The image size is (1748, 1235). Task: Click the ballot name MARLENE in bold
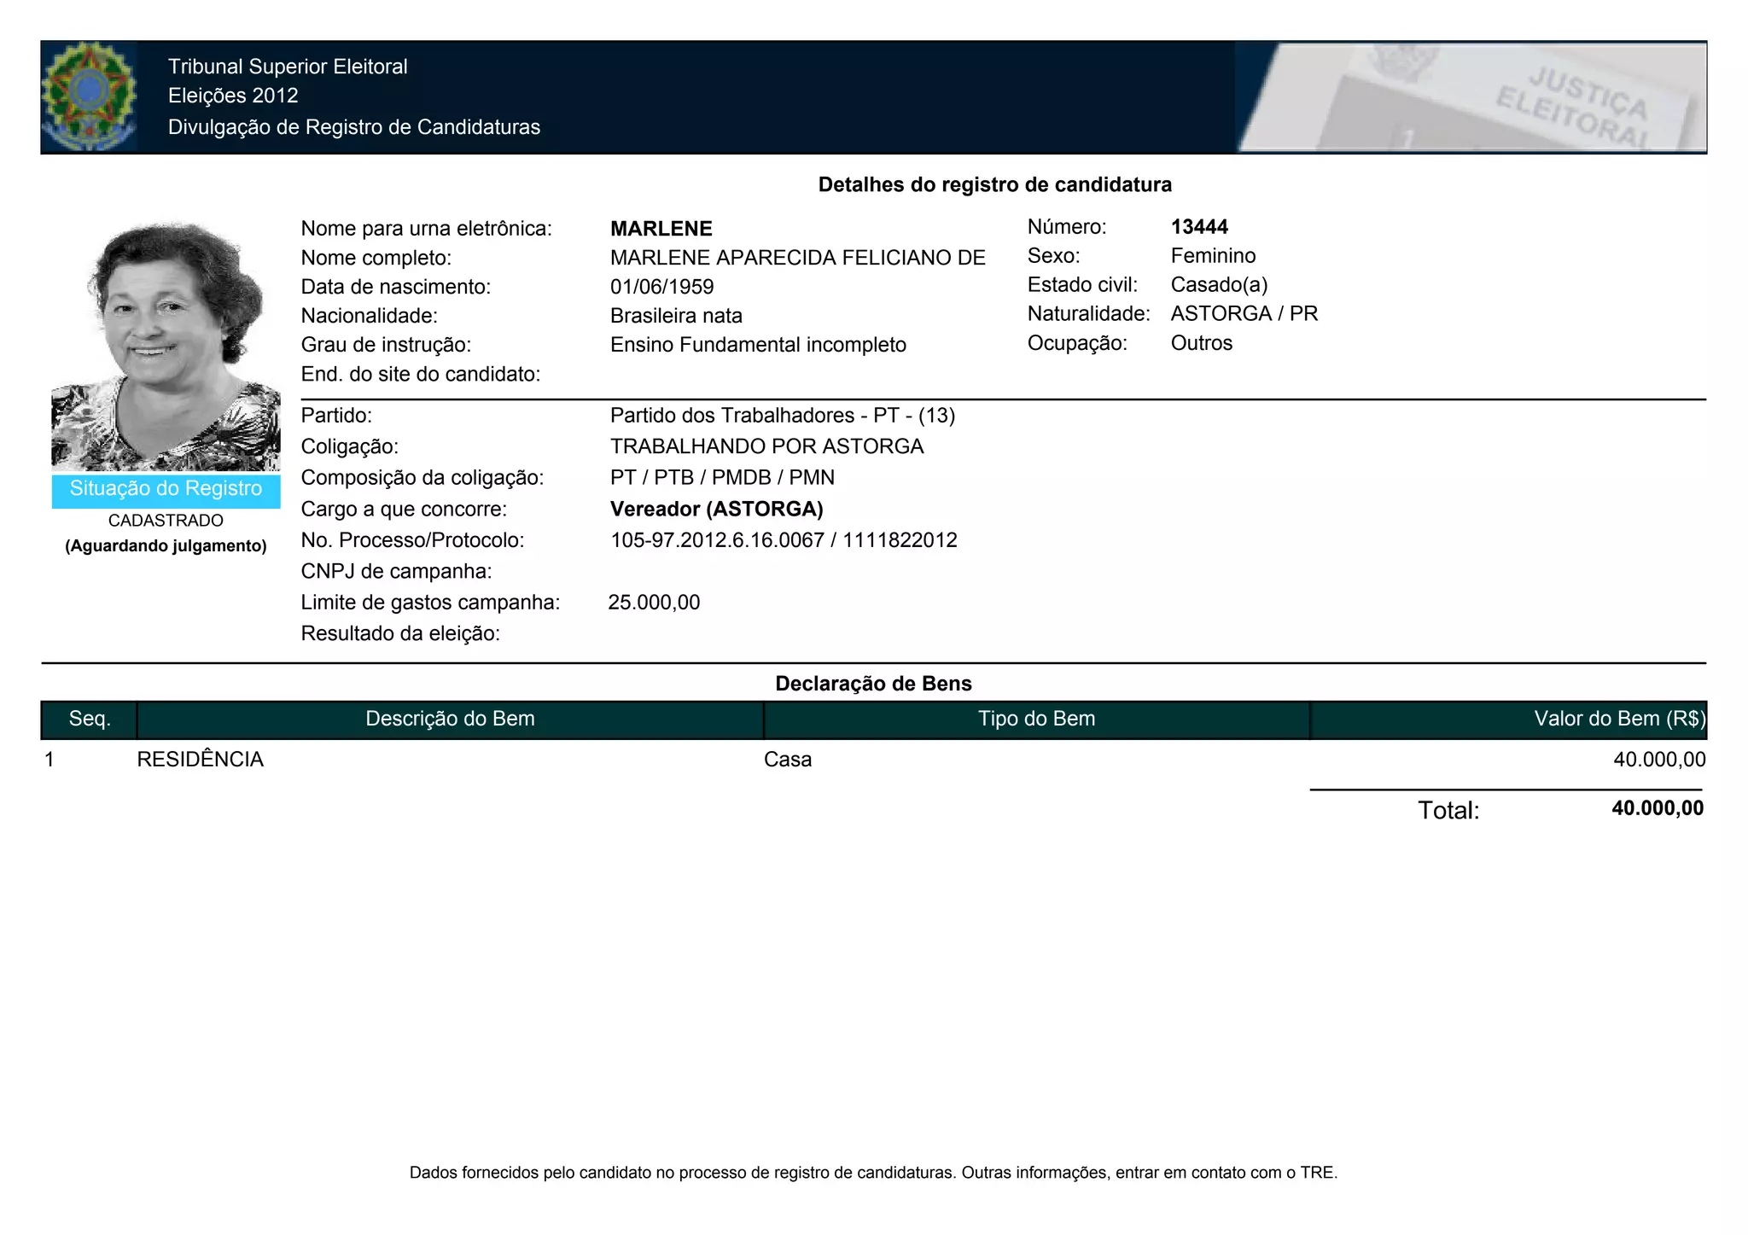(661, 229)
